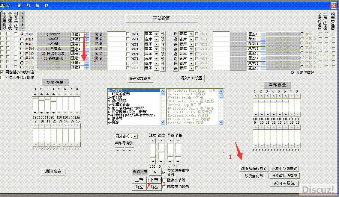Click the 0-大钢琴 instrument button for 声部1
The width and height of the screenshot is (339, 197).
tap(53, 34)
